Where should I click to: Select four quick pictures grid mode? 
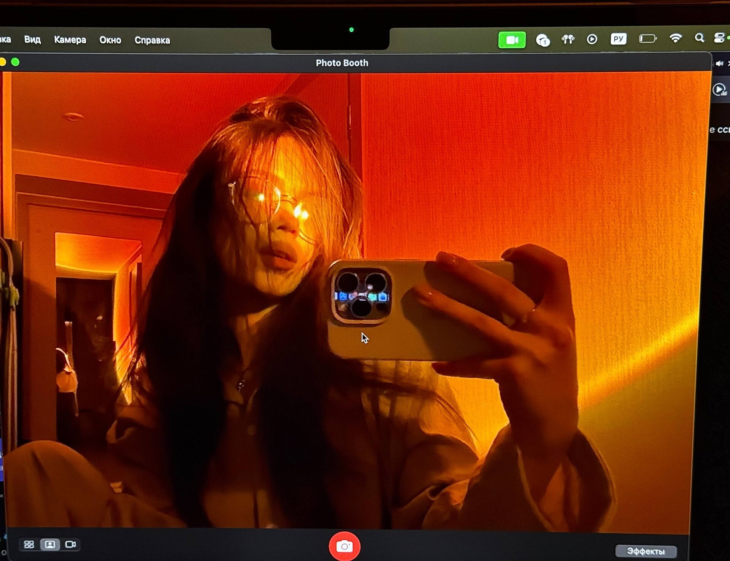point(29,544)
